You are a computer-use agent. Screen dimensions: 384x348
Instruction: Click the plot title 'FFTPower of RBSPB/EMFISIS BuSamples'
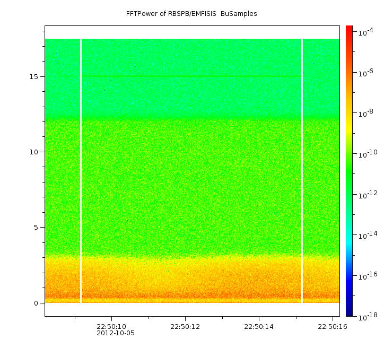click(x=191, y=14)
